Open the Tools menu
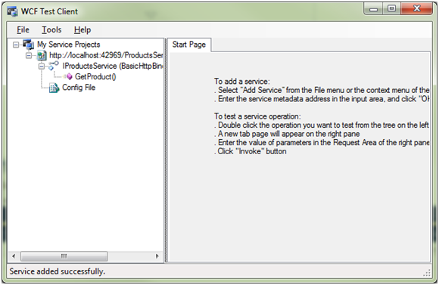 [51, 29]
